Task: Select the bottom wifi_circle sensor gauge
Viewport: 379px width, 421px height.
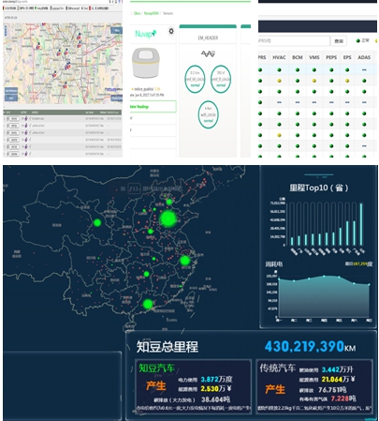Action: click(x=208, y=114)
